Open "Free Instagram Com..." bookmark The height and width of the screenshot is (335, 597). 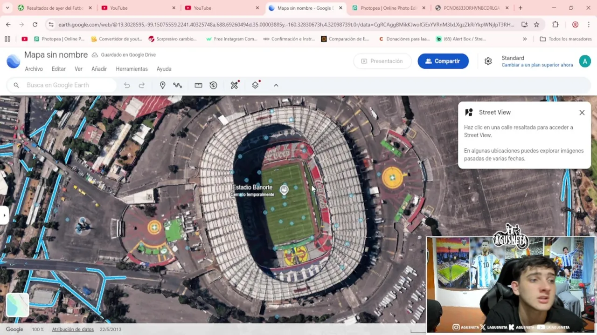coord(231,39)
